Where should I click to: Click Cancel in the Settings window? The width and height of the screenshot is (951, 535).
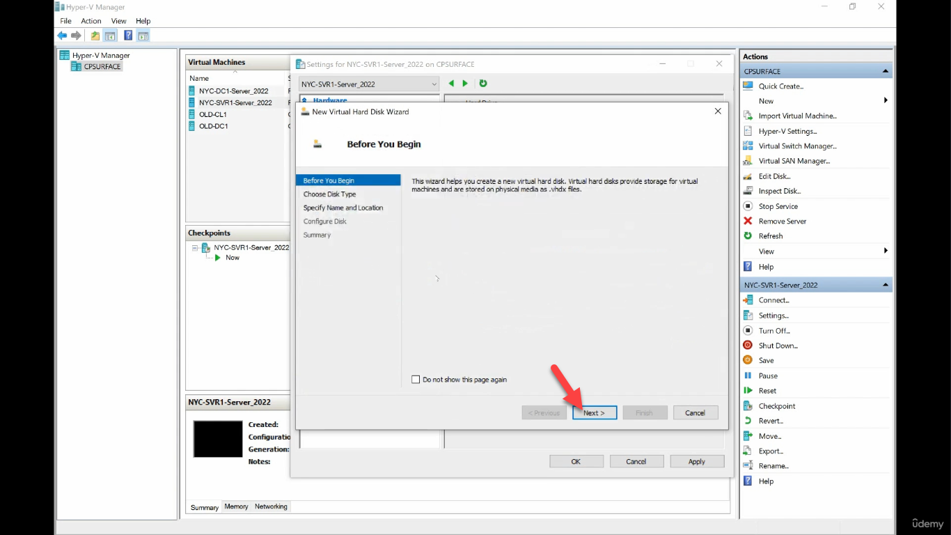[x=636, y=461]
